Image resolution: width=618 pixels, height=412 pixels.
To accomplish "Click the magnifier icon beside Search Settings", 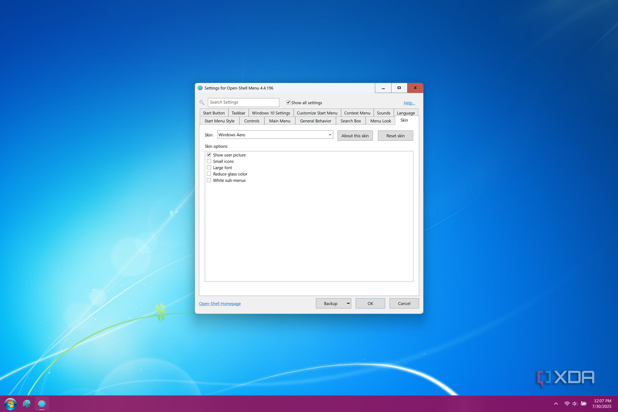I will coord(202,102).
